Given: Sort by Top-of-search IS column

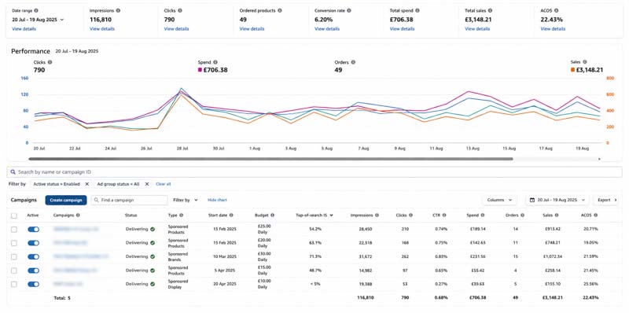Looking at the screenshot, I should (314, 215).
